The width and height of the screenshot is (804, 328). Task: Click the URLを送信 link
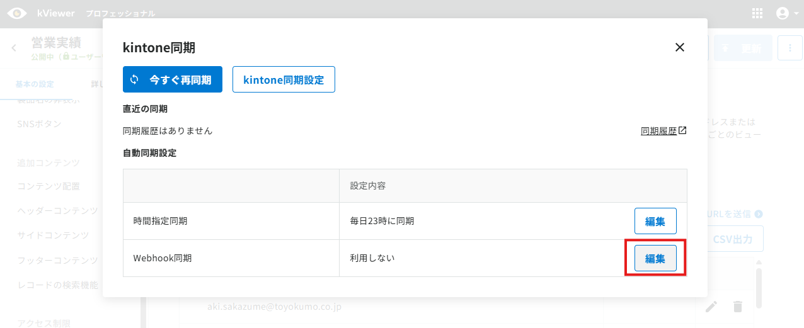point(735,214)
